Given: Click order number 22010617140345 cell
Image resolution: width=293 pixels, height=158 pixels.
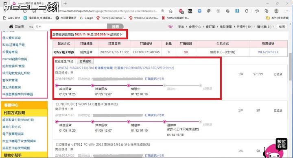Looking at the screenshot, I should 146,52.
